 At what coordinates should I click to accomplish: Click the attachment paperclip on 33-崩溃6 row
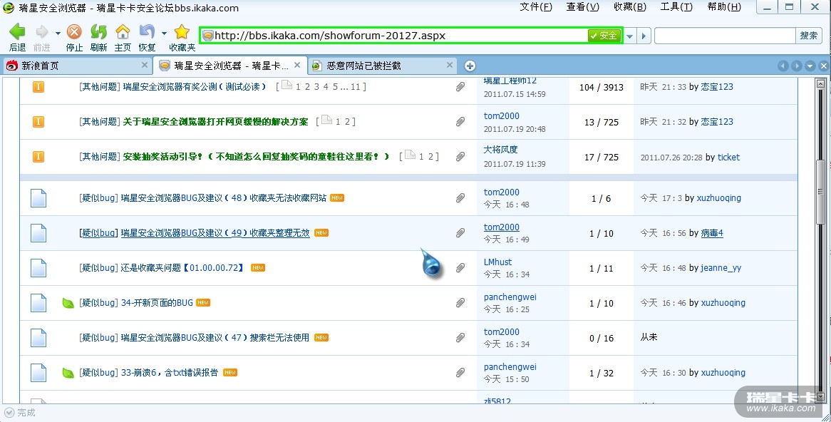[460, 373]
